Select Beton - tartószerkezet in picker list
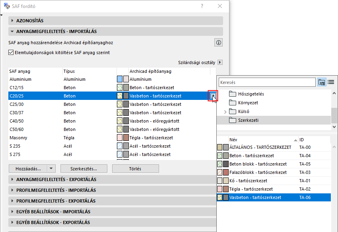Screen dimensions: 338x232 [x=274, y=156]
